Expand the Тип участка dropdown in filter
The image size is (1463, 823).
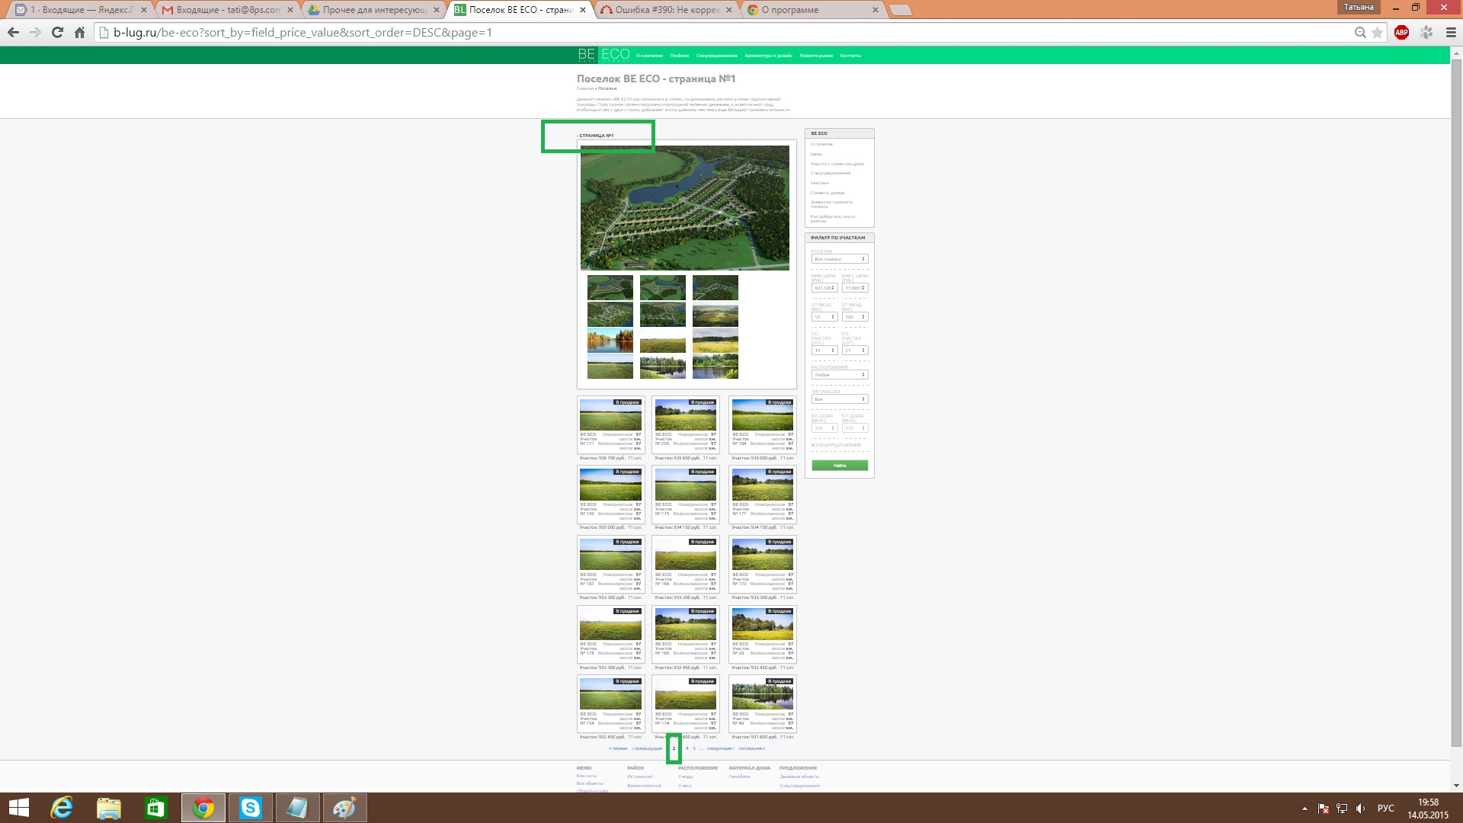click(839, 399)
